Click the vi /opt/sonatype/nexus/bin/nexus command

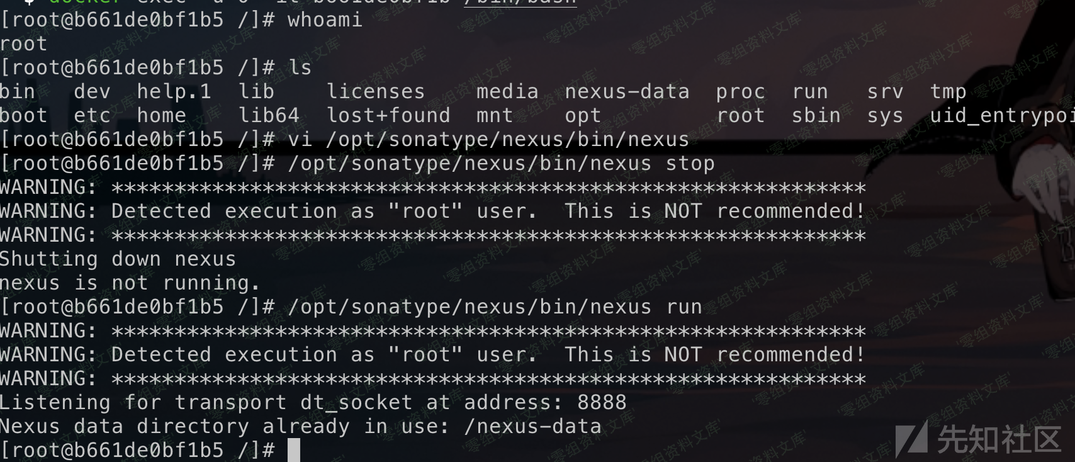pos(488,140)
